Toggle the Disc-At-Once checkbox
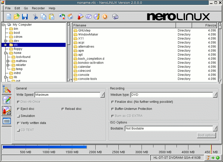223x162 pixels. pyautogui.click(x=18, y=102)
